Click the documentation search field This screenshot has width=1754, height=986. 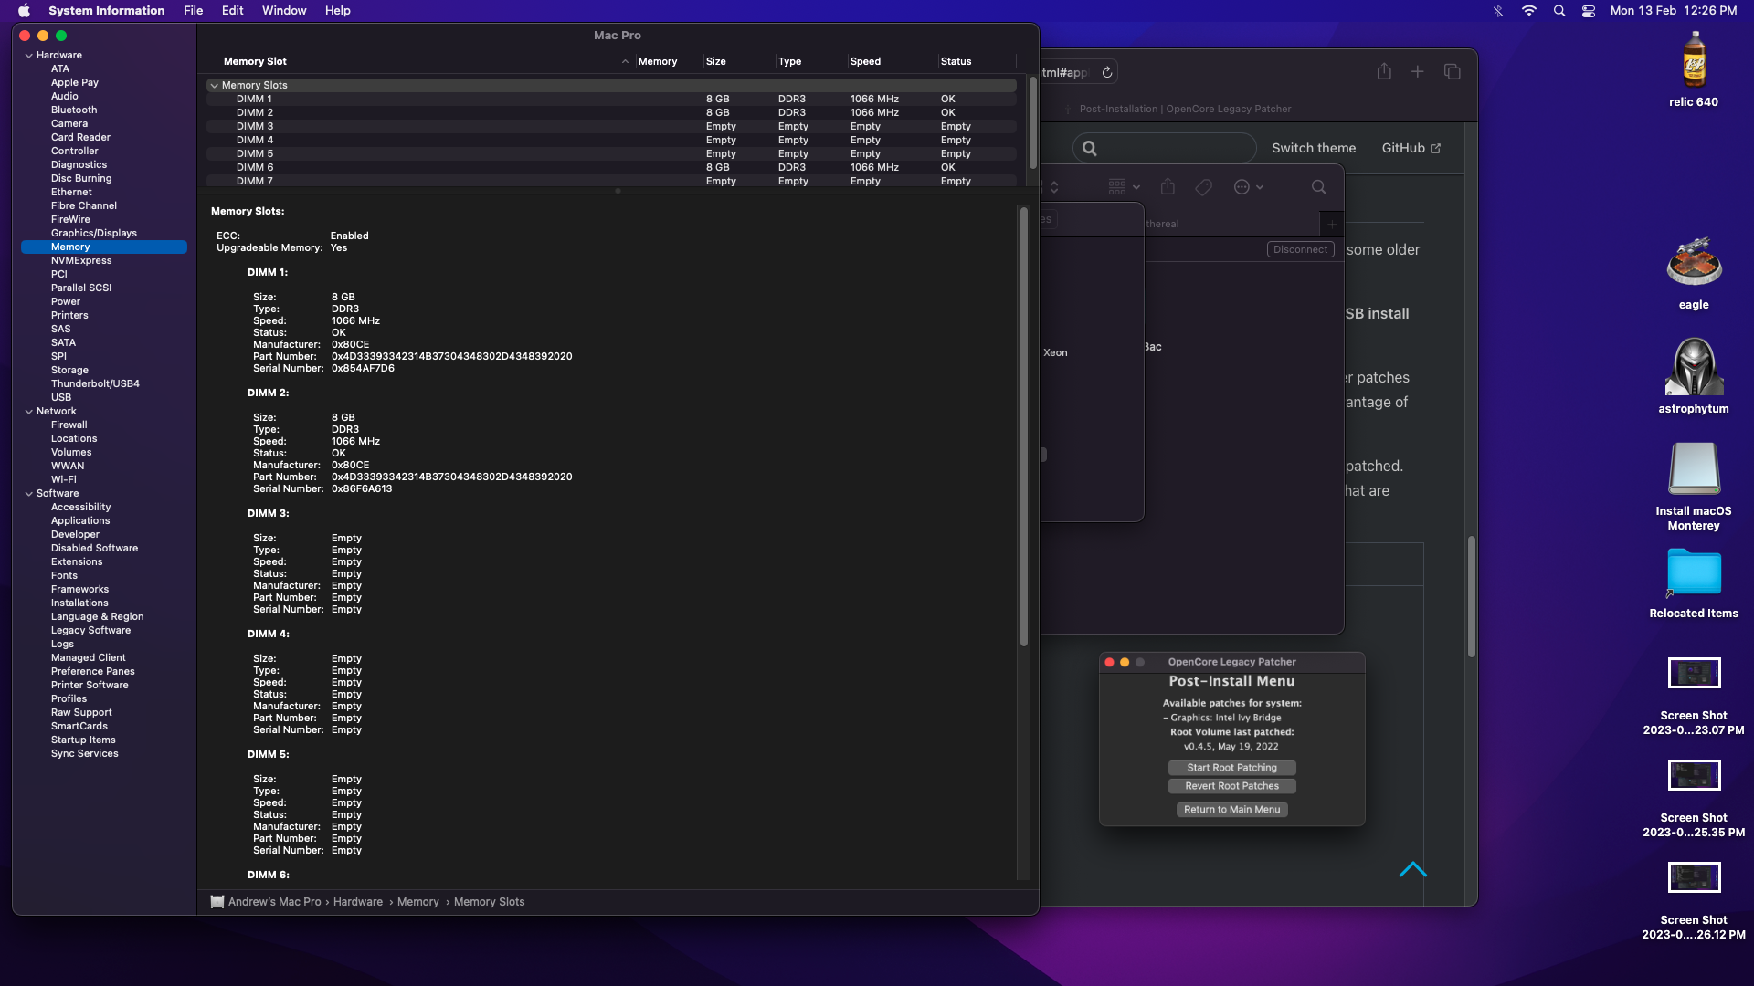point(1164,148)
